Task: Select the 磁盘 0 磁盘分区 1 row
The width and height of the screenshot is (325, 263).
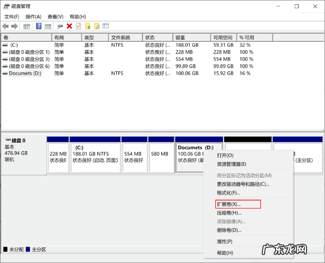Action: pyautogui.click(x=137, y=52)
